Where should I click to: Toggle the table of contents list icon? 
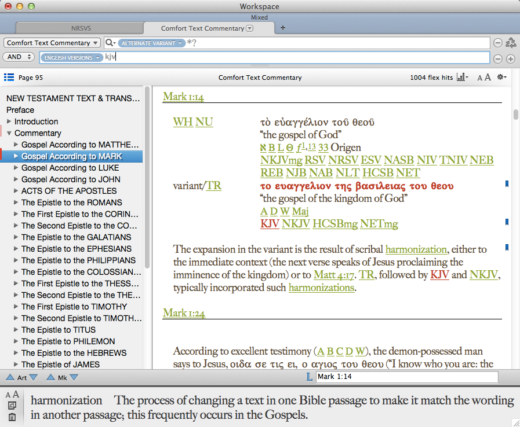(9, 78)
